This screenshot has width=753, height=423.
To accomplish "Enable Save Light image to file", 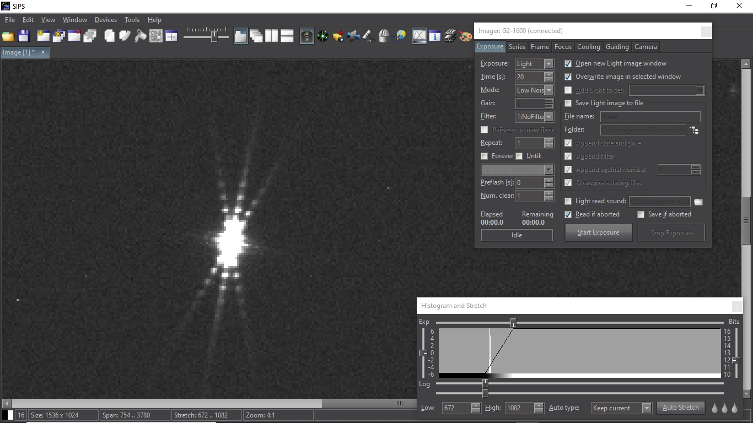I will [568, 103].
